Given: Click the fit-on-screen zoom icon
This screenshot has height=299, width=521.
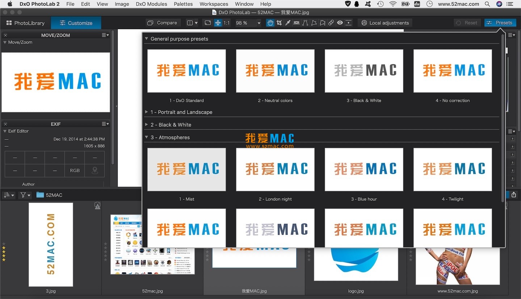Looking at the screenshot, I should click(x=208, y=23).
